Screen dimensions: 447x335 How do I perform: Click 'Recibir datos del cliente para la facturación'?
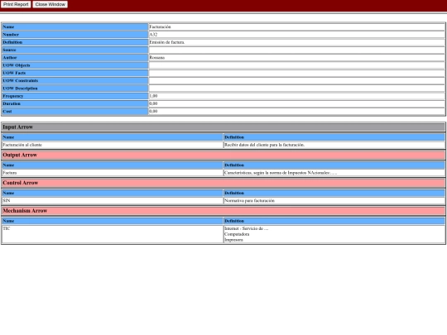(264, 145)
